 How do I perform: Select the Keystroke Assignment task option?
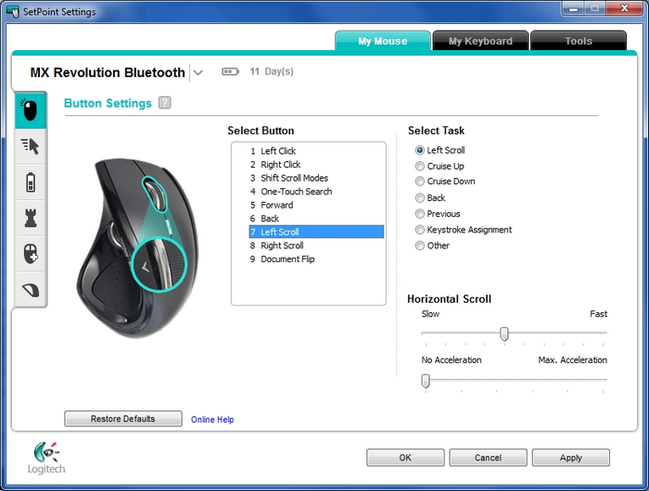click(420, 230)
